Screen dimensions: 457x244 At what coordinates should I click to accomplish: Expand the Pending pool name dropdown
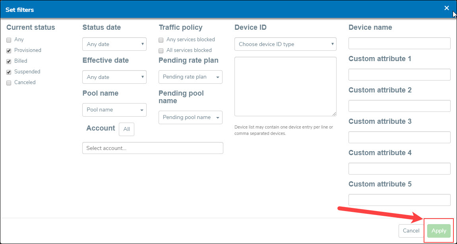[x=191, y=117]
